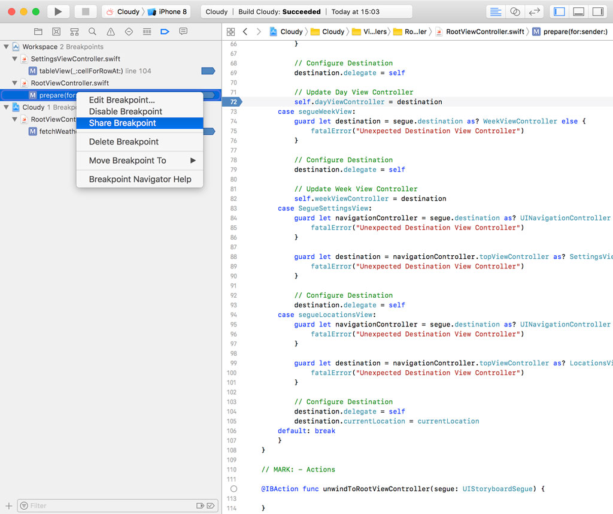Open the Project navigator folder icon

38,32
